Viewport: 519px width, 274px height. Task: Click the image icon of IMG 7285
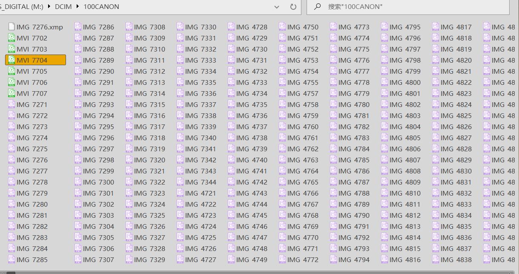[11, 260]
